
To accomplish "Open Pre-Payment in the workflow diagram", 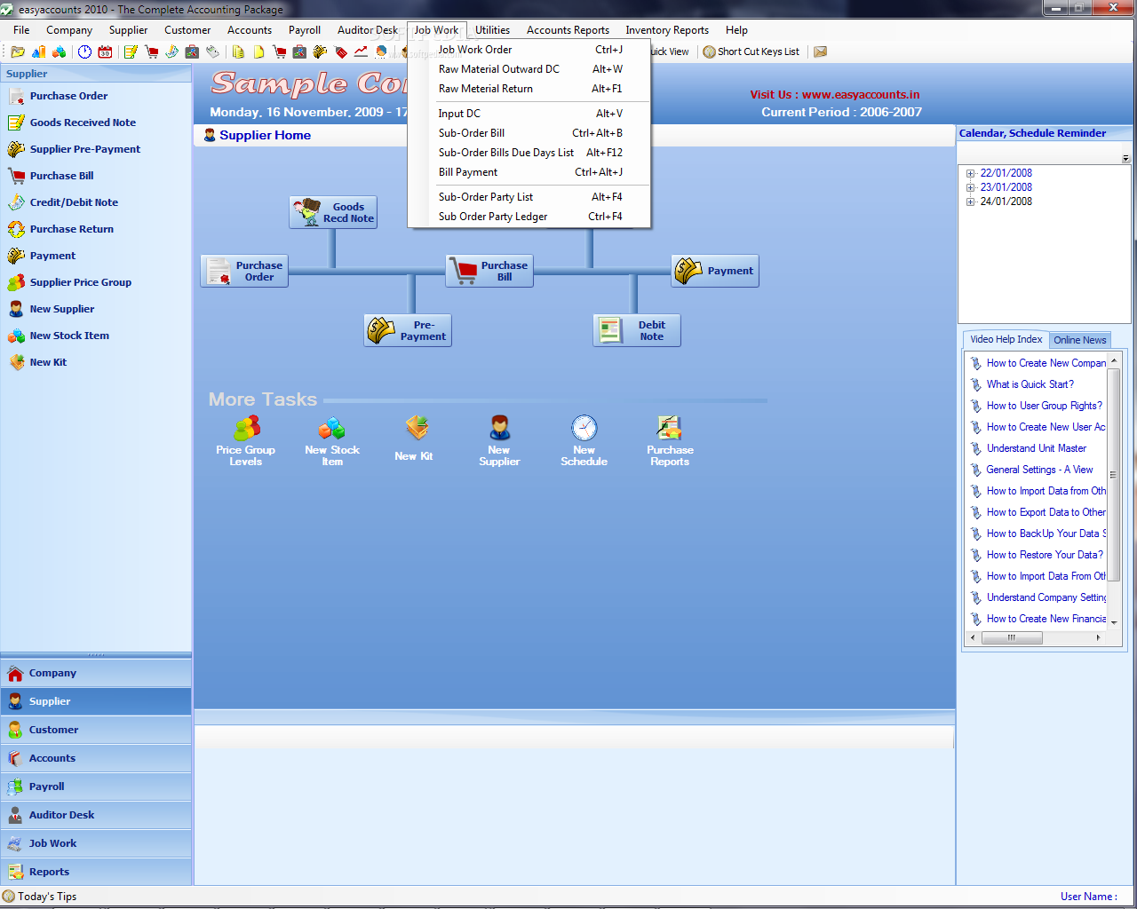I will [x=408, y=330].
